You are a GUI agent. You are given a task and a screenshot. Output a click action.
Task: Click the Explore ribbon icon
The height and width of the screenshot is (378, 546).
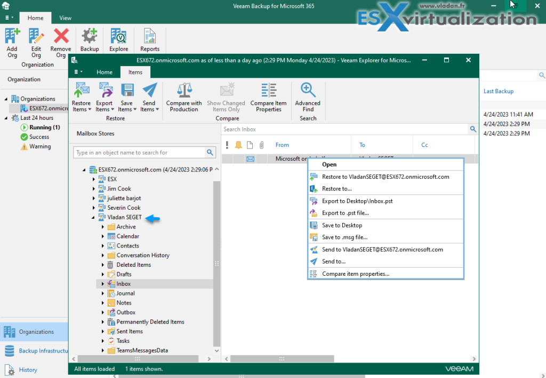coord(118,38)
